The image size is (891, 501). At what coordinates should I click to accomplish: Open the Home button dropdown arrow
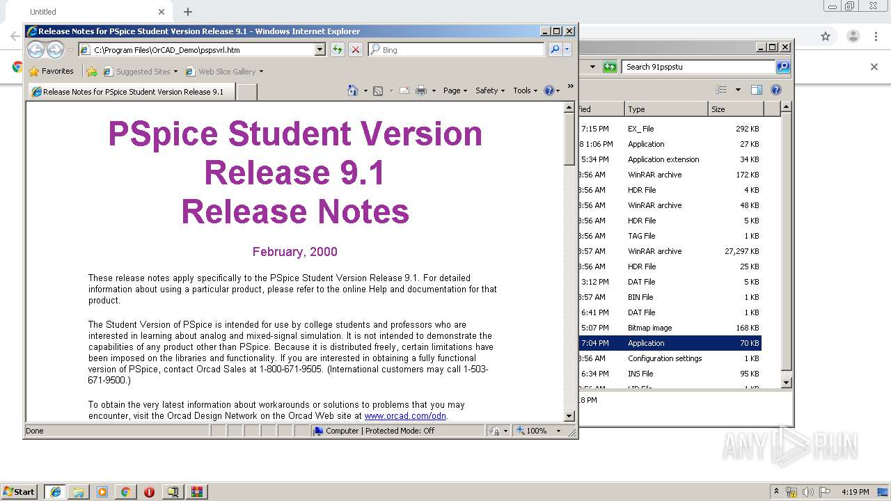coord(365,90)
